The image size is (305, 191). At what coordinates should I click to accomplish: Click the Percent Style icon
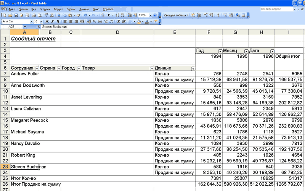pyautogui.click(x=94, y=22)
